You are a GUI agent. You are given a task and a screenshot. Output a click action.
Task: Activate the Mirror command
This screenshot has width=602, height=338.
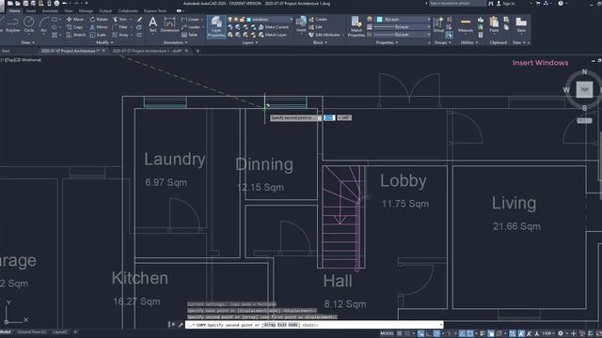[99, 27]
